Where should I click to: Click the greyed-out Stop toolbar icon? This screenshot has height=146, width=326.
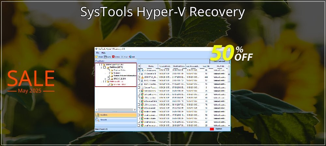[122, 57]
